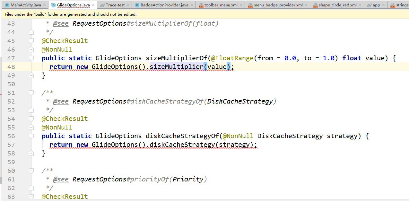Viewport: 409px width, 201px height.
Task: Toggle fold marker on line 55 @NonNull
Action: coord(31,127)
